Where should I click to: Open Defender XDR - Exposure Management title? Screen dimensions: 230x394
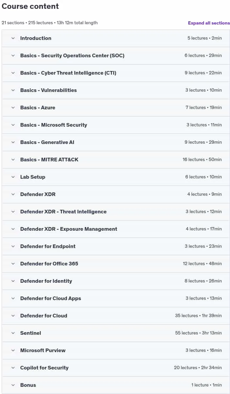(69, 229)
